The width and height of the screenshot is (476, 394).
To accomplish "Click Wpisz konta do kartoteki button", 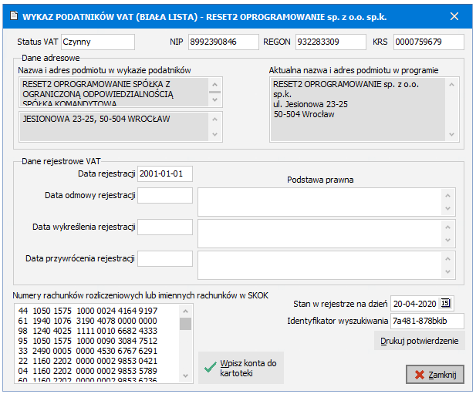I will (241, 368).
